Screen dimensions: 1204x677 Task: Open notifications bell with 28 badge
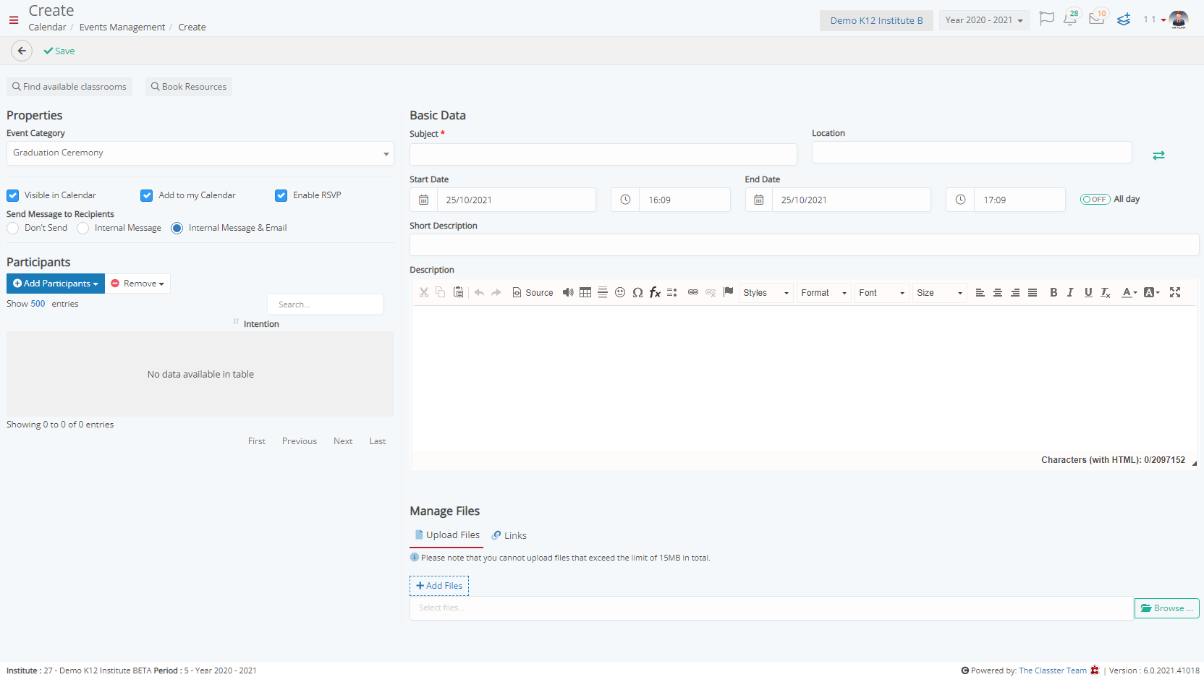point(1071,19)
